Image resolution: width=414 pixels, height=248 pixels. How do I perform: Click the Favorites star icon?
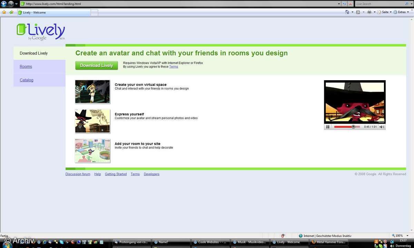pos(4,12)
